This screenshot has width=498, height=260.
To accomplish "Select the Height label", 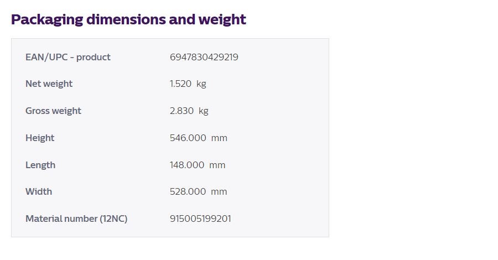I will click(40, 138).
